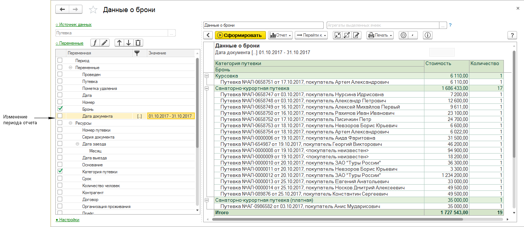
Task: Open the Отчет dropdown menu
Action: pyautogui.click(x=280, y=35)
